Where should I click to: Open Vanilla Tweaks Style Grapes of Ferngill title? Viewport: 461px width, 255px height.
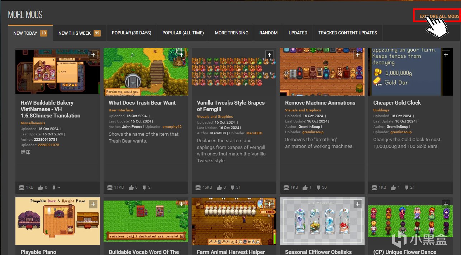pyautogui.click(x=230, y=106)
